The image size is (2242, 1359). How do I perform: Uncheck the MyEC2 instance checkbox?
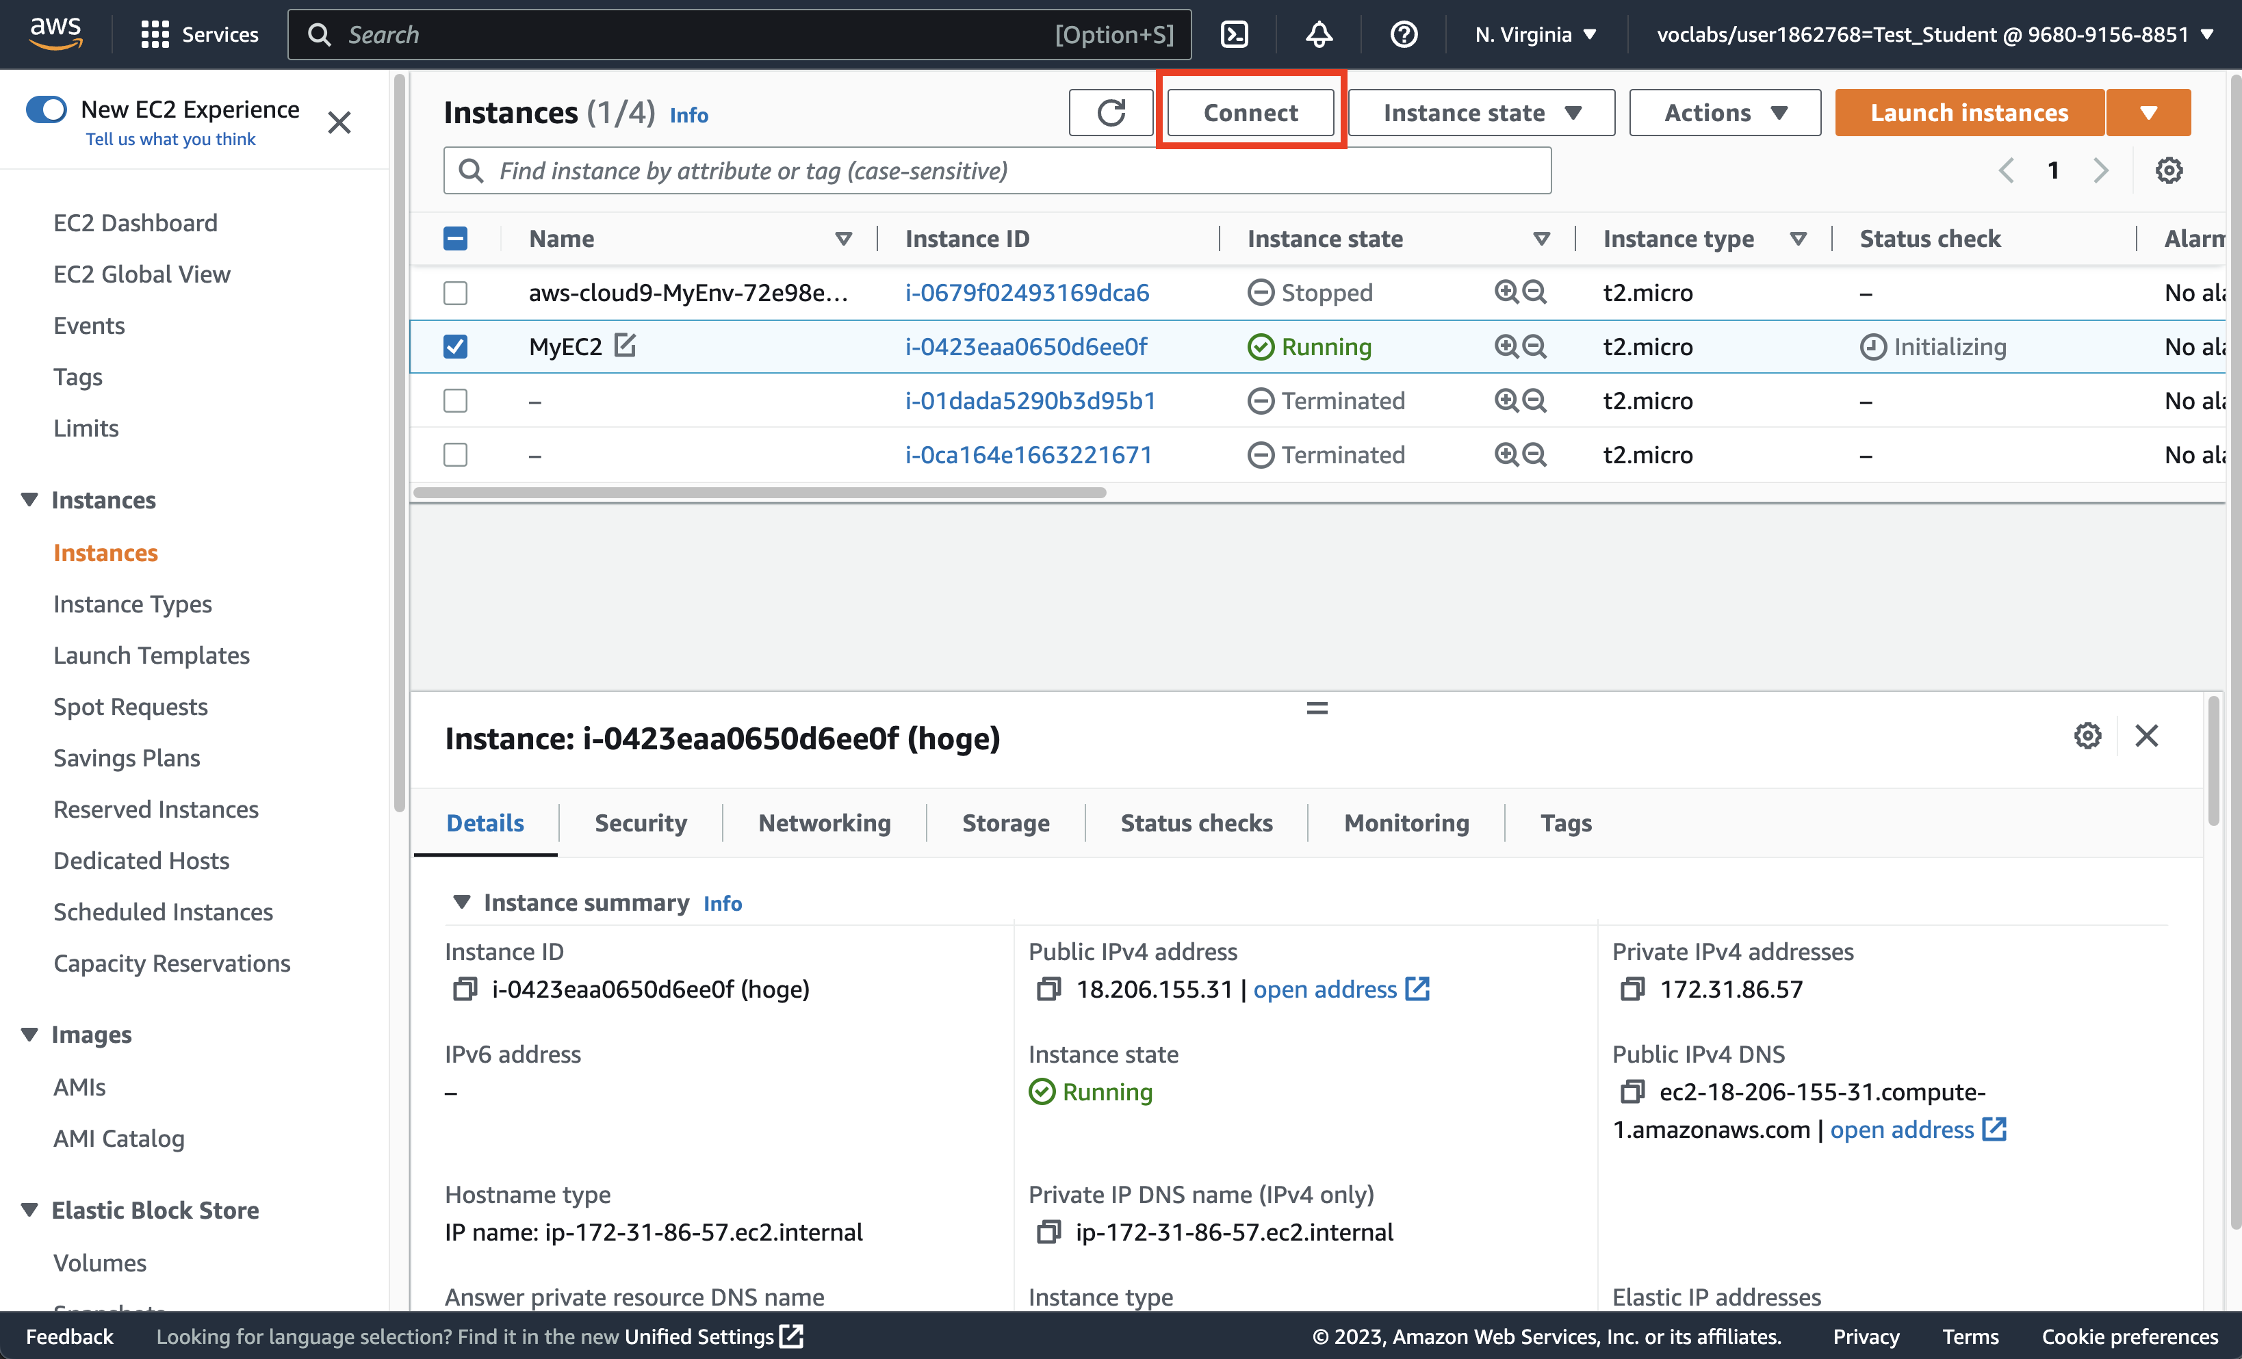click(455, 346)
